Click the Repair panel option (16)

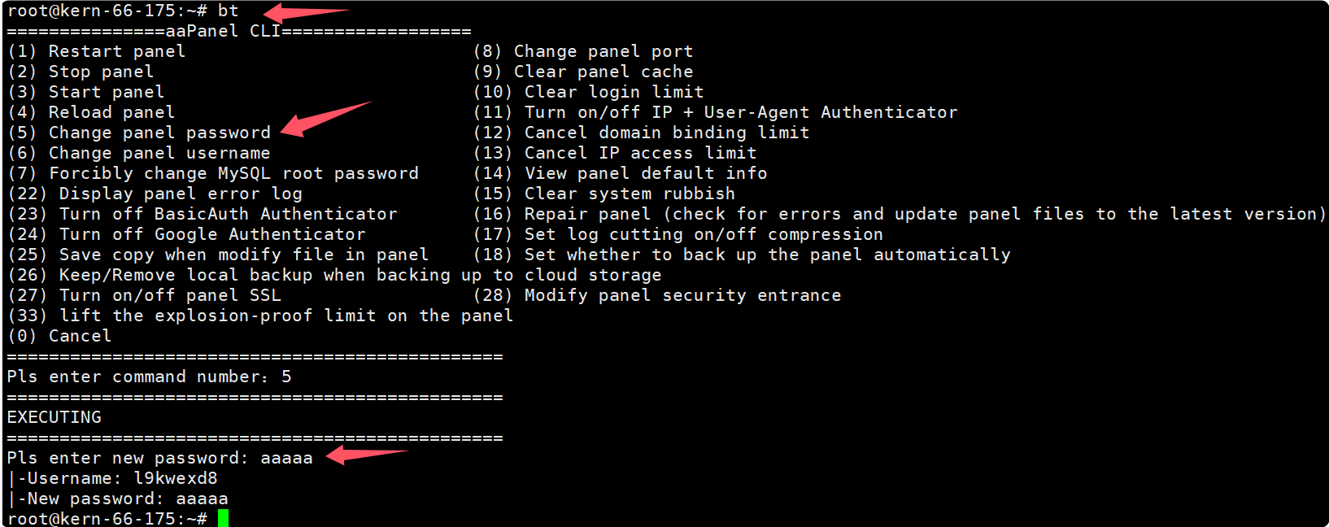tap(899, 214)
